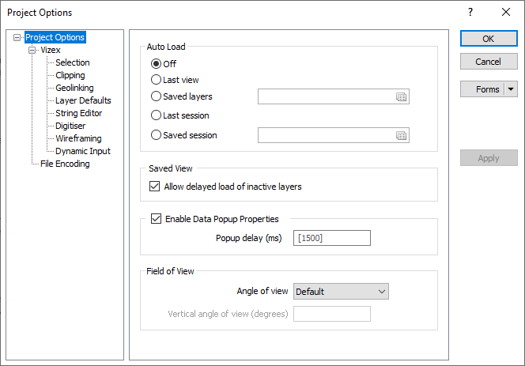Screen dimensions: 525x366
Task: Choose the Last session radio button
Action: [156, 115]
